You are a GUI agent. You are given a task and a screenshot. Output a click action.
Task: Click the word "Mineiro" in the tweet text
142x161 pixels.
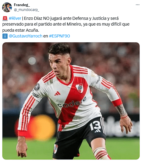pyautogui.click(x=74, y=24)
